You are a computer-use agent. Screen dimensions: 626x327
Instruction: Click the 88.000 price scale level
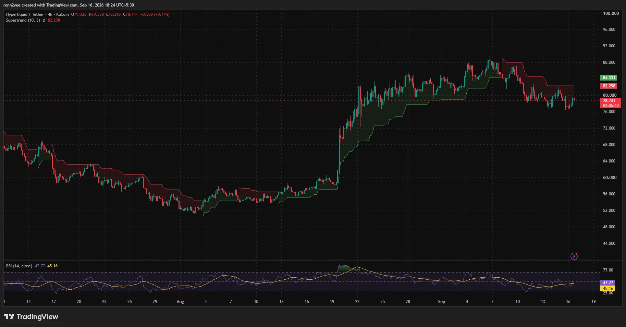(609, 62)
